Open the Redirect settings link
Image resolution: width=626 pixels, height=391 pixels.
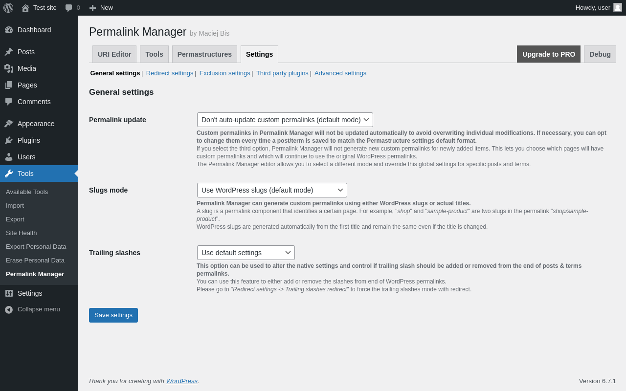[x=170, y=73]
